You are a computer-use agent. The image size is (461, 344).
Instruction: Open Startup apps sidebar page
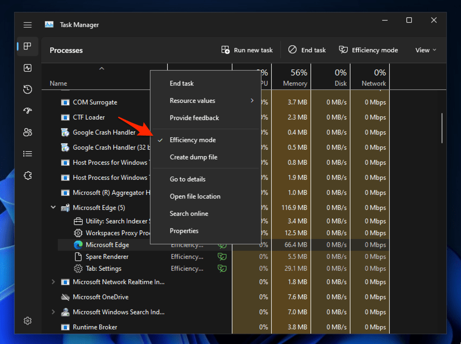tap(27, 110)
